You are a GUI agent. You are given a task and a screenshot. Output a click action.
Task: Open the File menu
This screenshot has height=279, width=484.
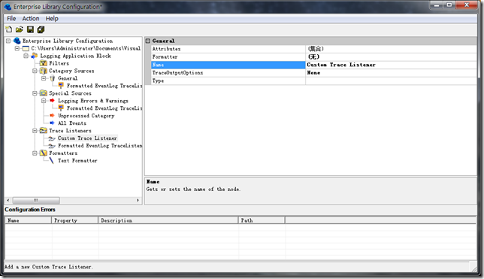pos(11,19)
